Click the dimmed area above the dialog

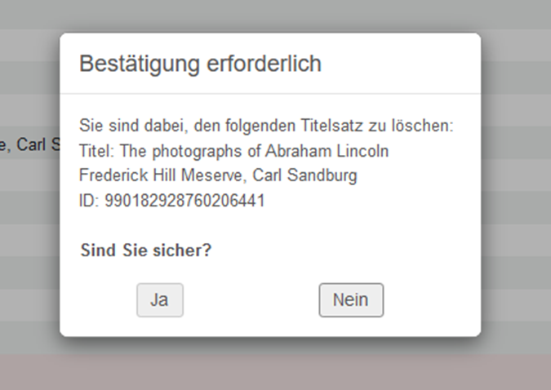[275, 15]
